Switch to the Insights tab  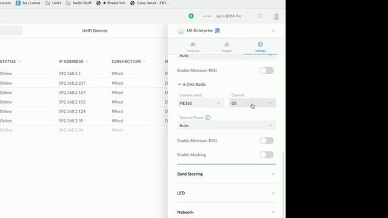tap(226, 47)
